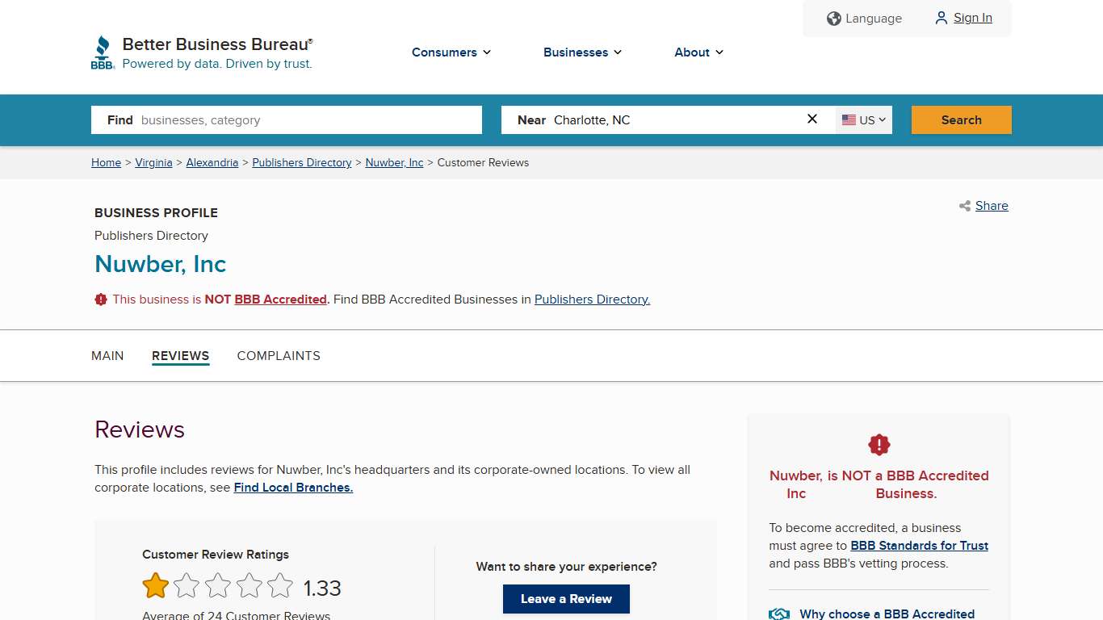Viewport: 1103px width, 620px height.
Task: Click the Share icon next to Share
Action: point(964,206)
